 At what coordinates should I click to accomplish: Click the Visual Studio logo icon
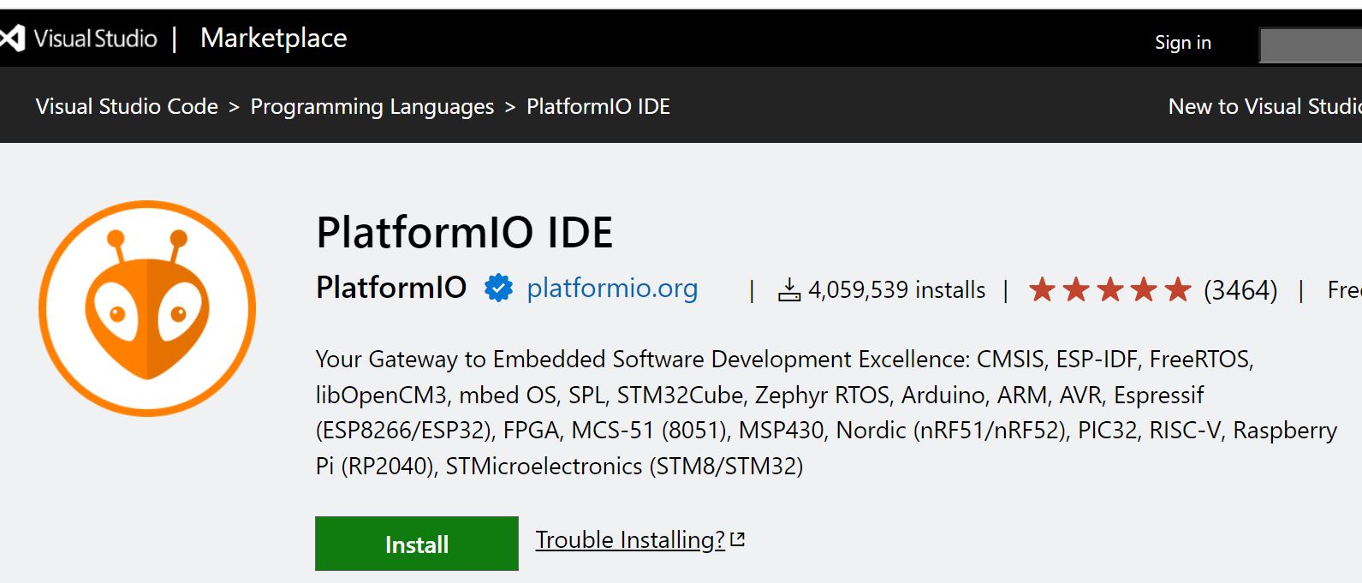(x=12, y=39)
